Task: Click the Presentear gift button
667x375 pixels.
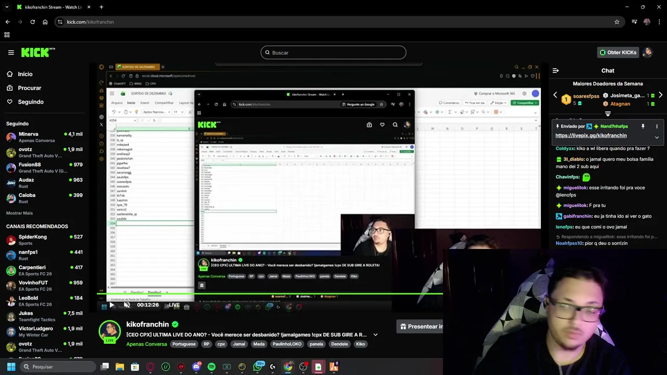Action: (421, 327)
